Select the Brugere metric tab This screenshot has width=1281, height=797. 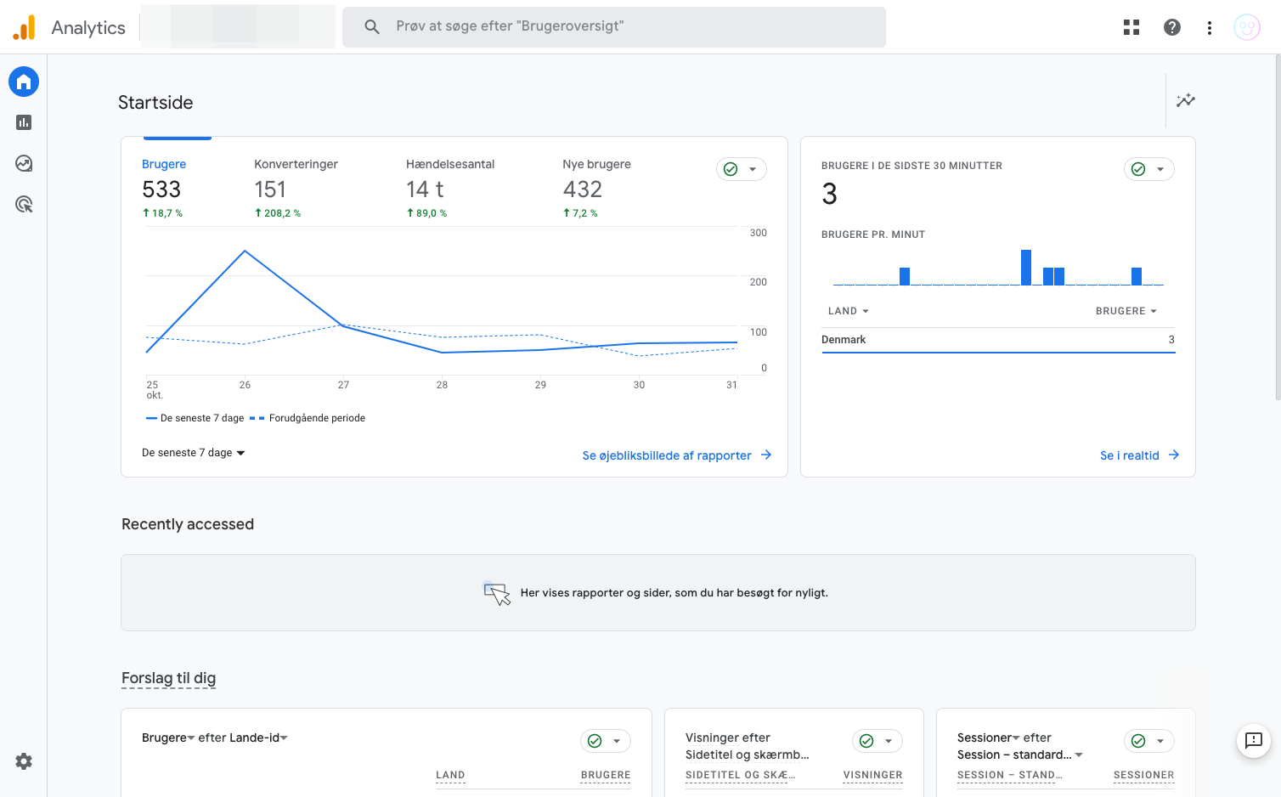pyautogui.click(x=164, y=188)
